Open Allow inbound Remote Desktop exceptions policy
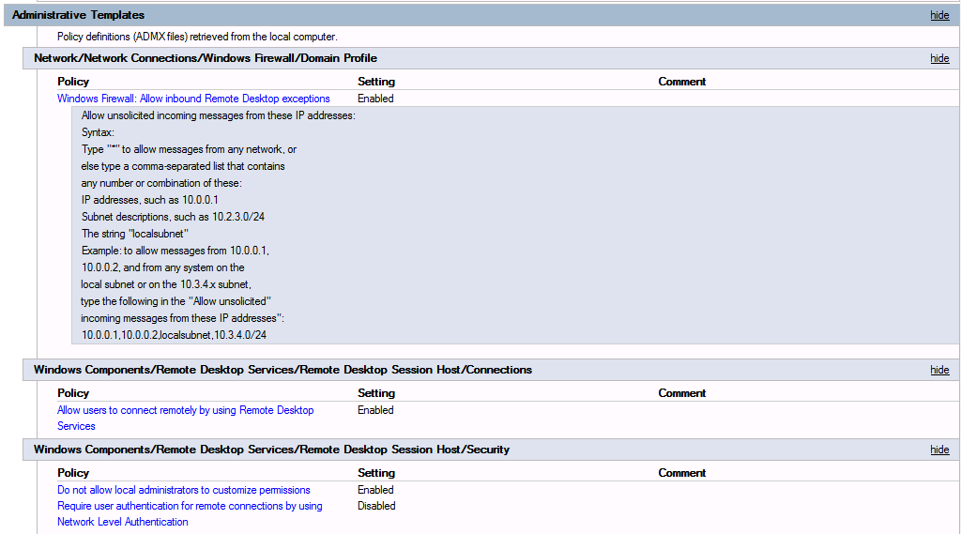This screenshot has width=961, height=534. point(193,99)
